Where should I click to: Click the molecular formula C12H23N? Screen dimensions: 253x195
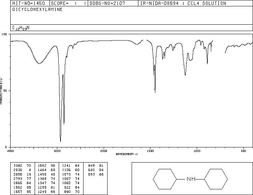[21, 28]
